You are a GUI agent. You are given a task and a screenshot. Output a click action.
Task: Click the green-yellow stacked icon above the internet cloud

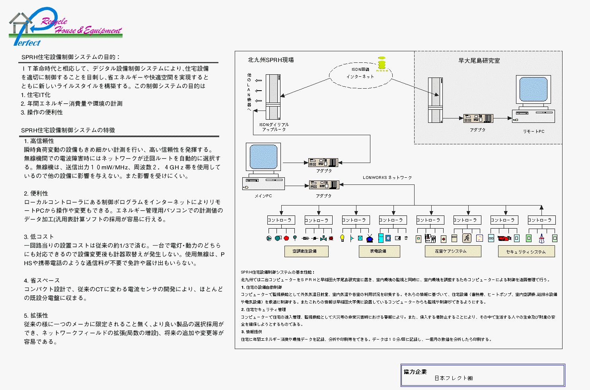pyautogui.click(x=382, y=64)
